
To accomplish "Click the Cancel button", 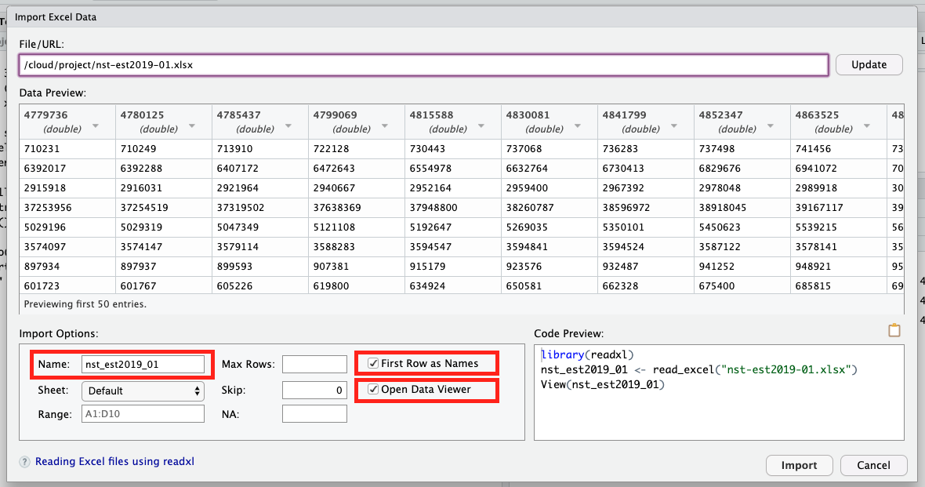I will pos(873,465).
